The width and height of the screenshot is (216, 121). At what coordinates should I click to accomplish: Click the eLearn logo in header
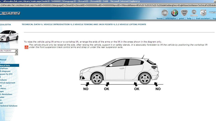(10, 13)
